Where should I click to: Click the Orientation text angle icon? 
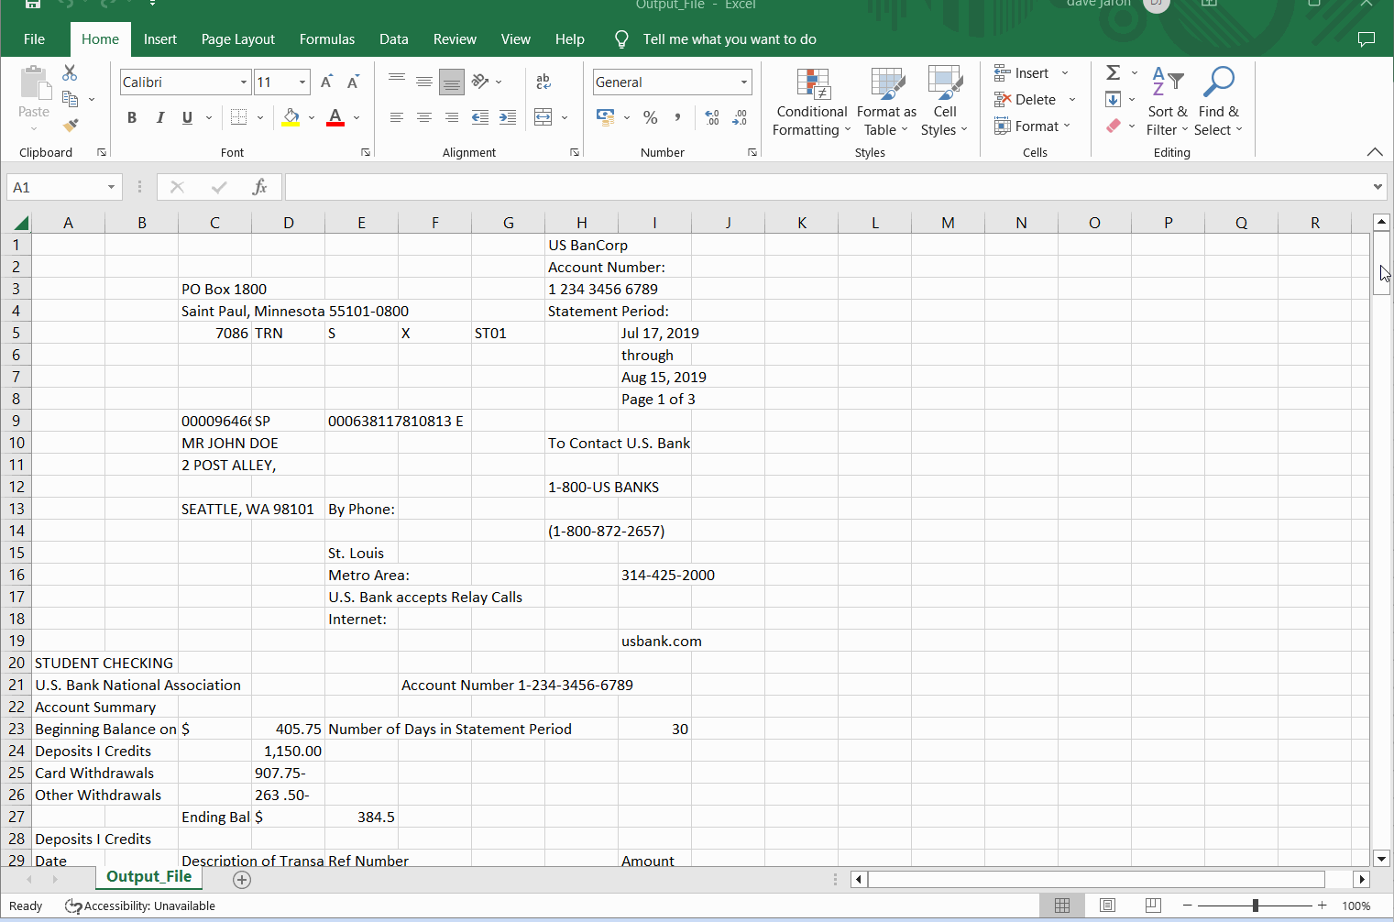(x=480, y=82)
